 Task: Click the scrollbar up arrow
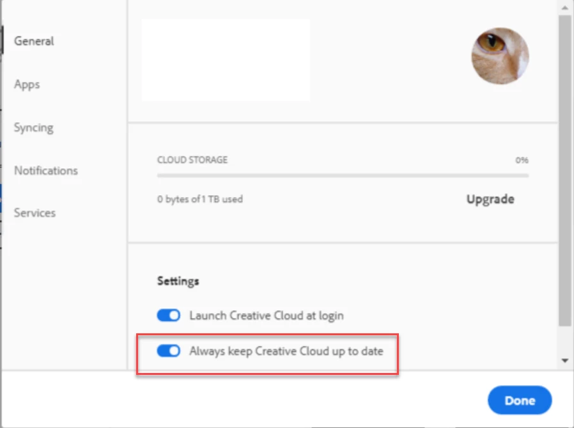pos(565,8)
